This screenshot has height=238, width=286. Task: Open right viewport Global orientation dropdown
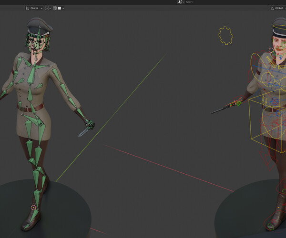[278, 8]
